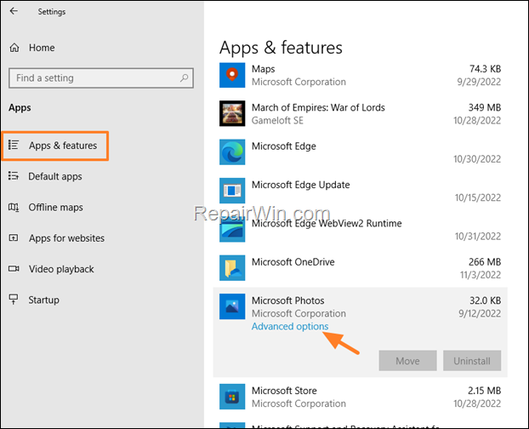Select the Microsoft Store icon

click(232, 397)
